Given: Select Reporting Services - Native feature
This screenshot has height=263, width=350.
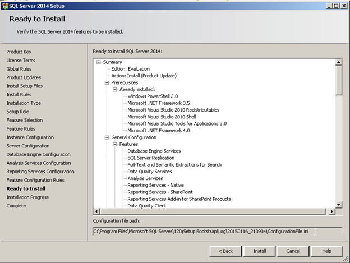Looking at the screenshot, I should tap(155, 186).
